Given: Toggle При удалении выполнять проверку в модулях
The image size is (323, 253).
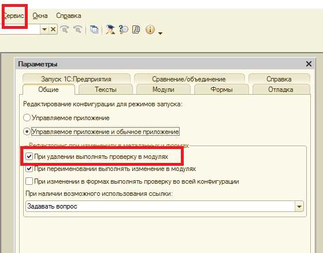Looking at the screenshot, I should [29, 156].
